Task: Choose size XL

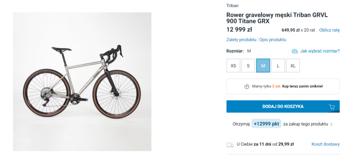Action: (293, 66)
